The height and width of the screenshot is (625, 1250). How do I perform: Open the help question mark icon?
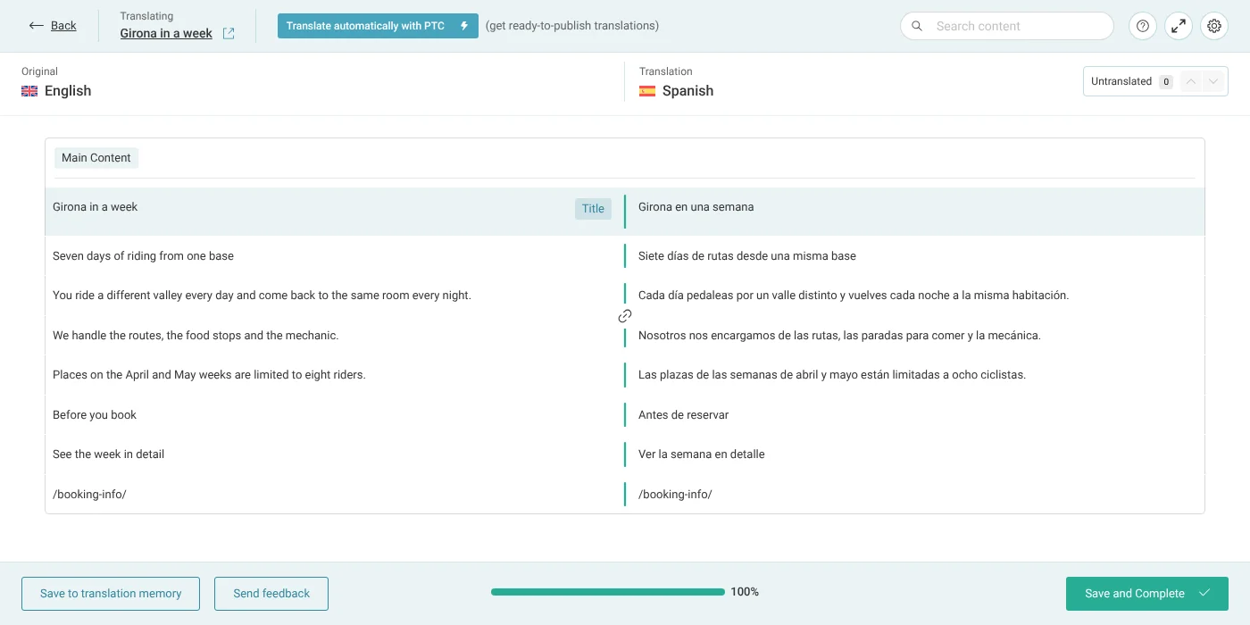coord(1143,26)
